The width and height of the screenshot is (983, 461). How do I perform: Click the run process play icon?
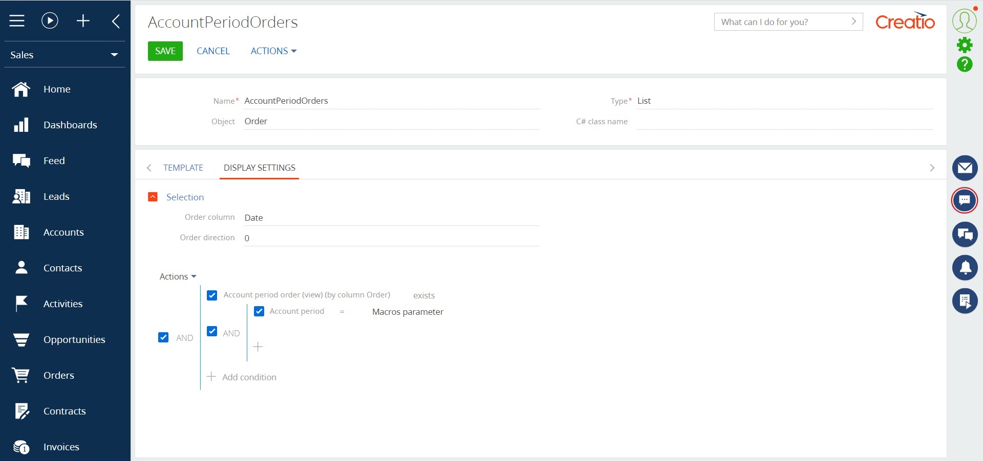[49, 20]
